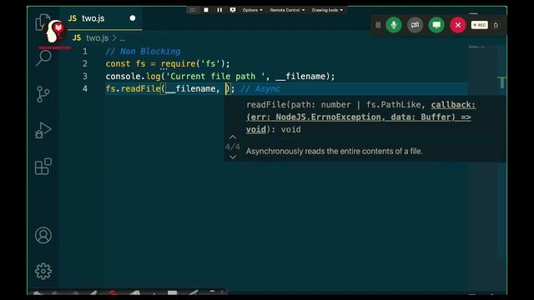Open the Manage gear icon

click(x=43, y=271)
